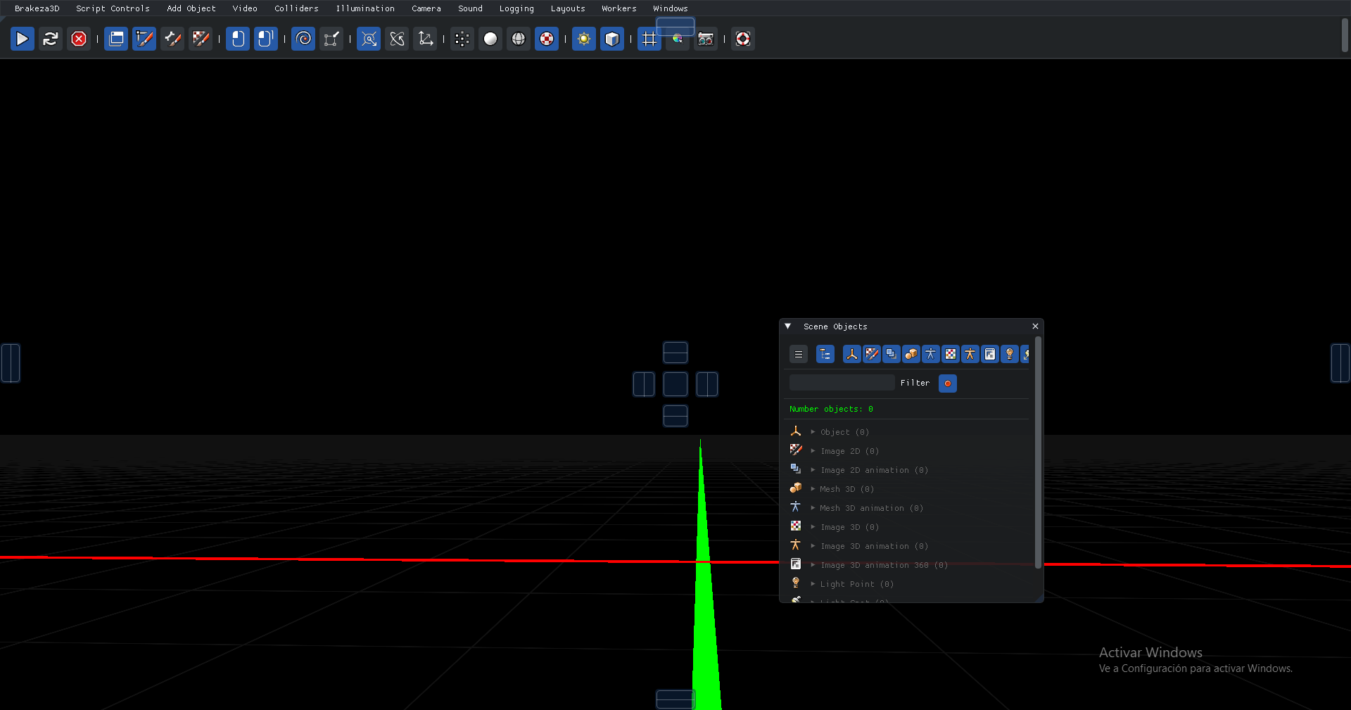
Task: Toggle the tree view mode button
Action: point(825,354)
